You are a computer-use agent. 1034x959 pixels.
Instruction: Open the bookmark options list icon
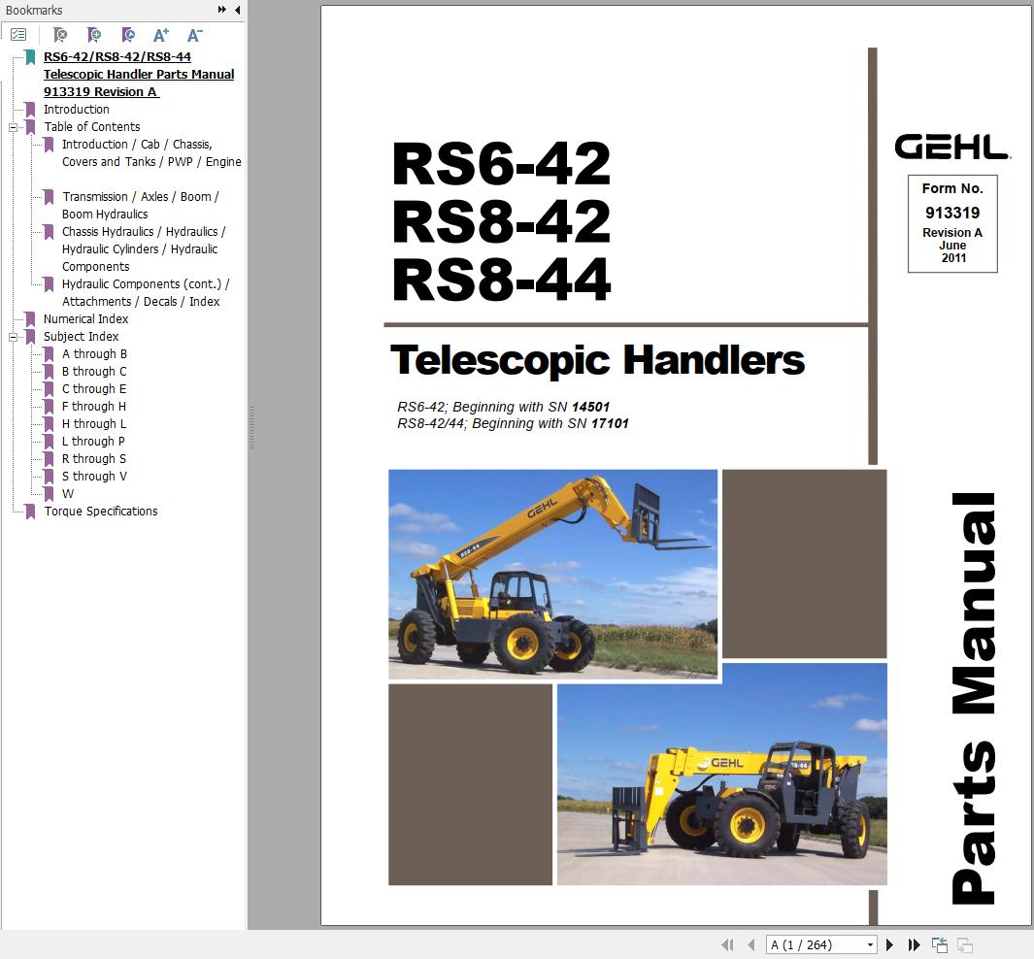pos(18,34)
